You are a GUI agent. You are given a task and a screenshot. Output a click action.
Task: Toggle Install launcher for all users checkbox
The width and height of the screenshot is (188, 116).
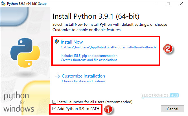[x=54, y=102]
